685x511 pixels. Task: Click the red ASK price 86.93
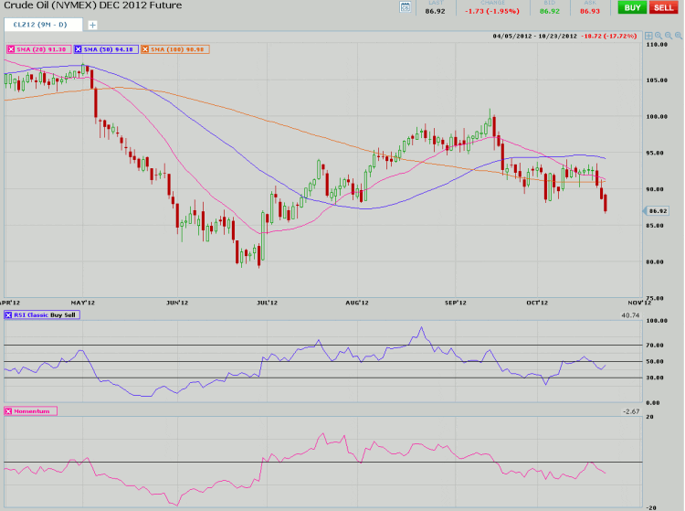590,11
